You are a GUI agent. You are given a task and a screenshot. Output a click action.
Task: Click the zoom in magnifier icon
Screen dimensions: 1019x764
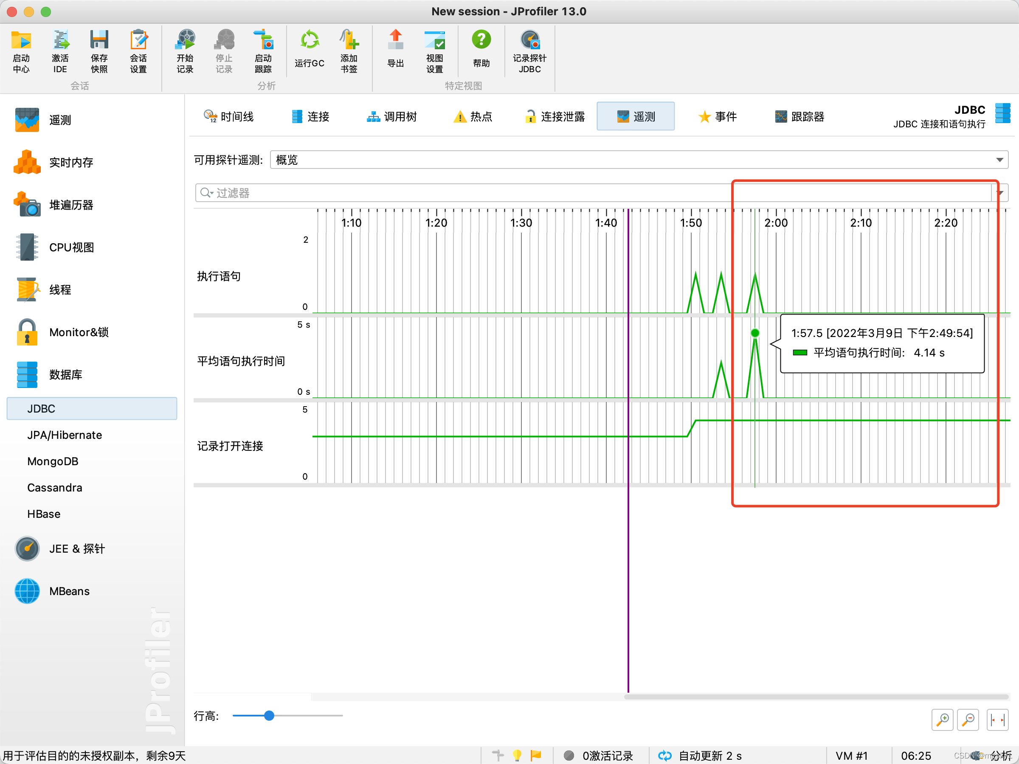pos(942,719)
